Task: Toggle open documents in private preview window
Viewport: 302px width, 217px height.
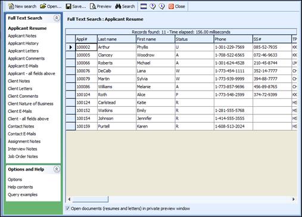Action: (x=68, y=208)
